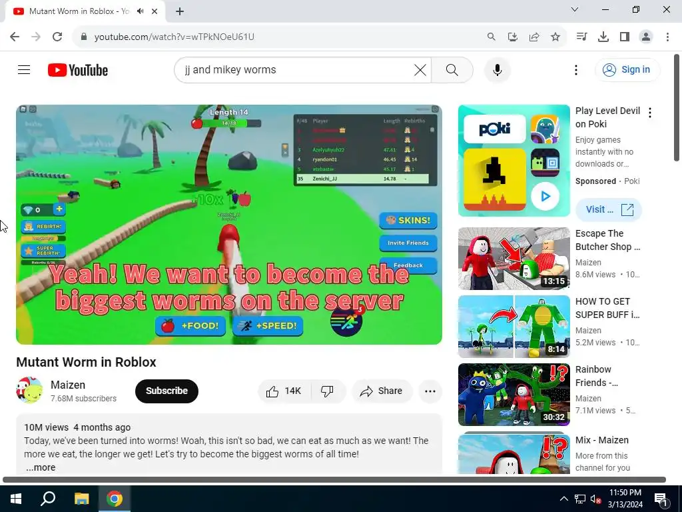Screen dimensions: 682x512
Task: Open Poki ad options three dots
Action: 650,113
